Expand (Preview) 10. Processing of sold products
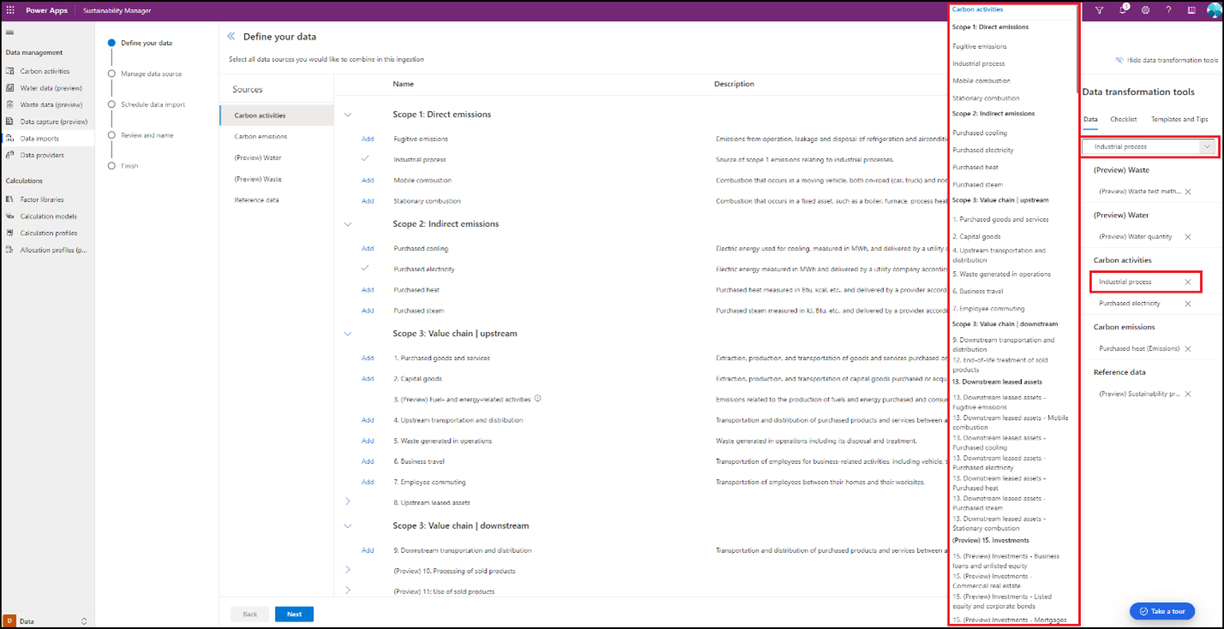This screenshot has width=1224, height=629. click(x=348, y=570)
